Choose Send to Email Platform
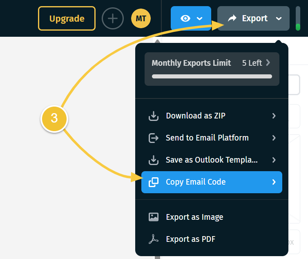This screenshot has width=308, height=259. point(212,138)
